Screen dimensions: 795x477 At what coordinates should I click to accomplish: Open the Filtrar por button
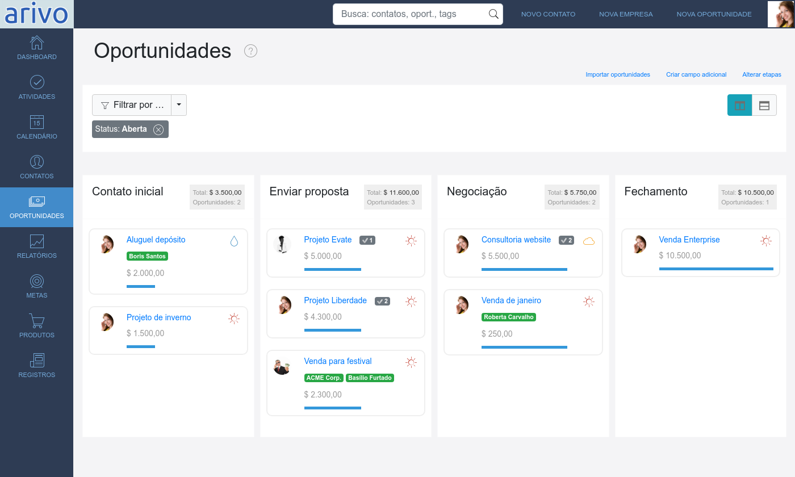tap(132, 105)
